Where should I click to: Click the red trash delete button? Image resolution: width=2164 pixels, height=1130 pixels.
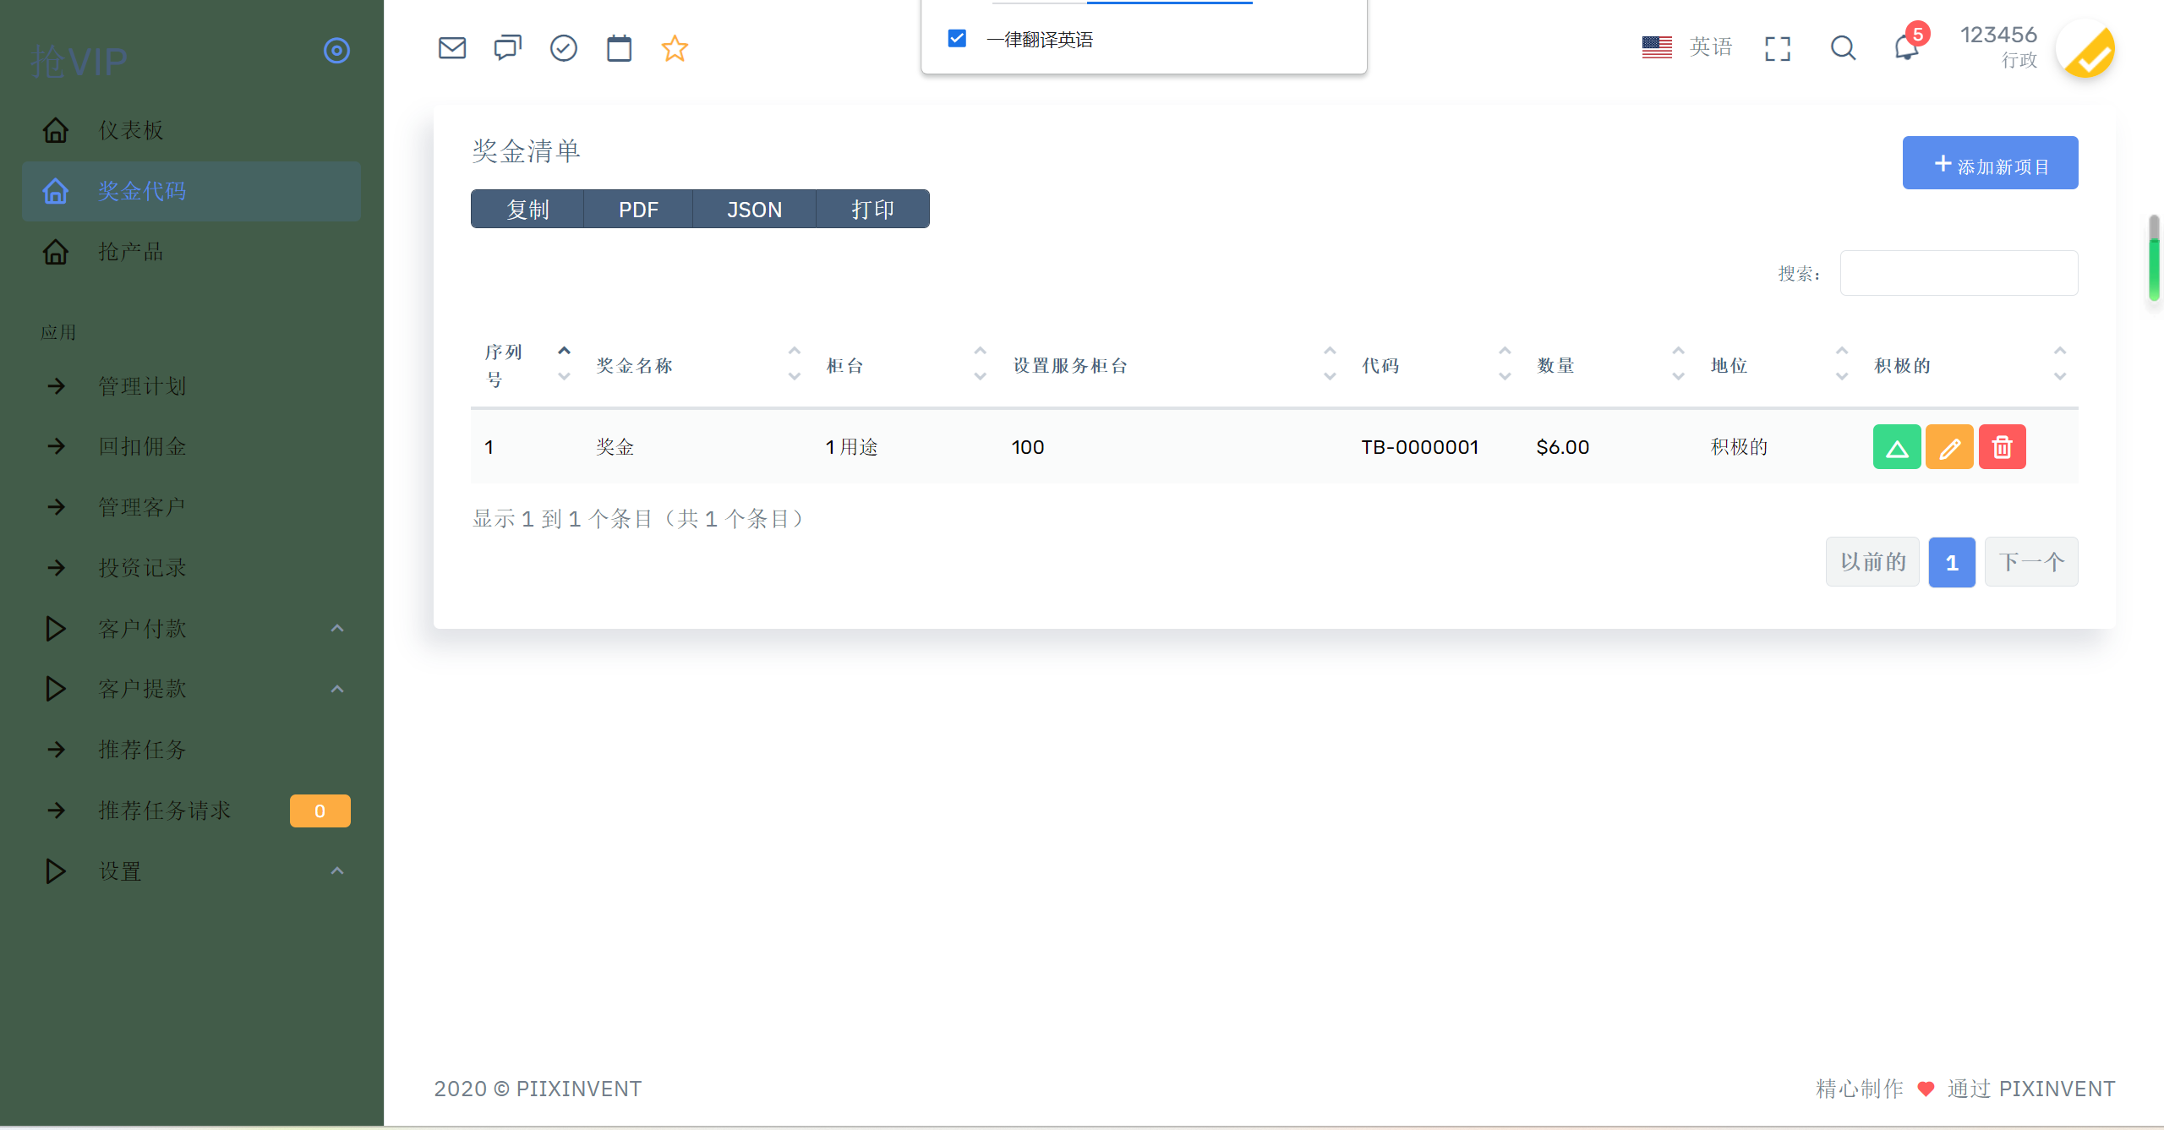click(x=2002, y=447)
